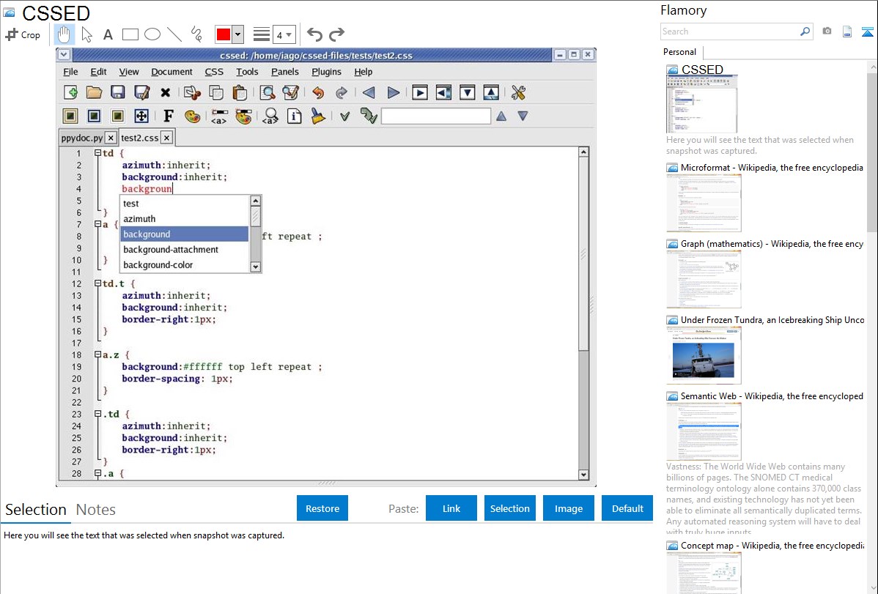Select the text annotation tool

[x=108, y=34]
